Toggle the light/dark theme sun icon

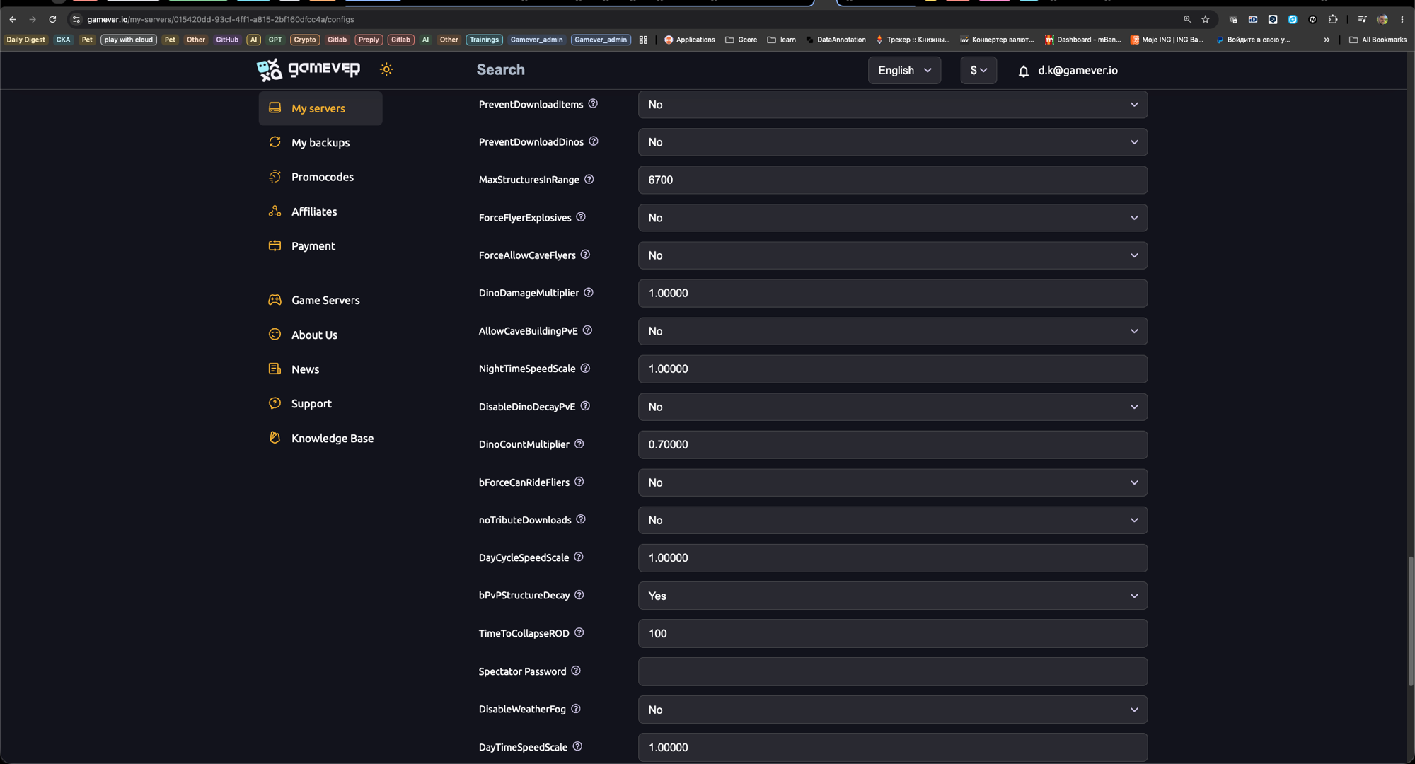[x=386, y=69]
